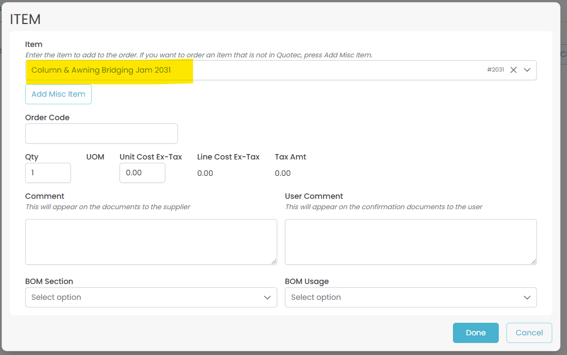Viewport: 567px width, 355px height.
Task: Open the BOM Section dropdown
Action: pyautogui.click(x=151, y=297)
